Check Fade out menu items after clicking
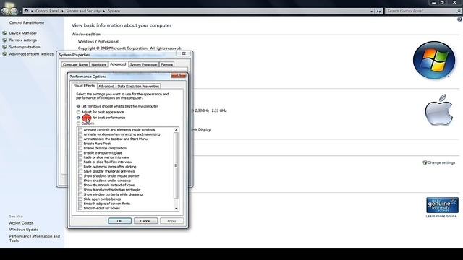 [80, 167]
